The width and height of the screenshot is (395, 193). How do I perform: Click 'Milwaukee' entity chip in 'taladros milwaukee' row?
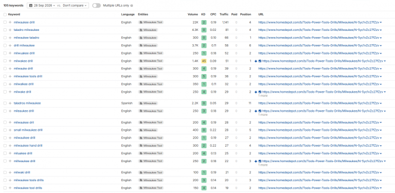tap(148, 103)
